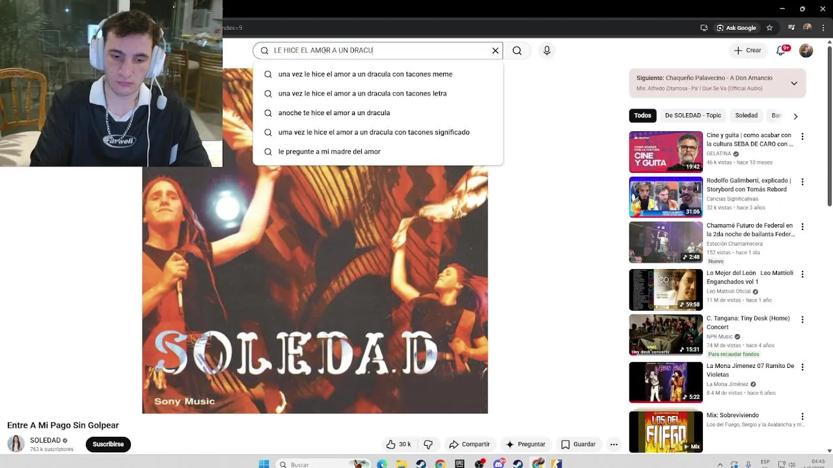Click the 'Para recaudar fondos' badge
Image resolution: width=833 pixels, height=468 pixels.
pos(734,354)
